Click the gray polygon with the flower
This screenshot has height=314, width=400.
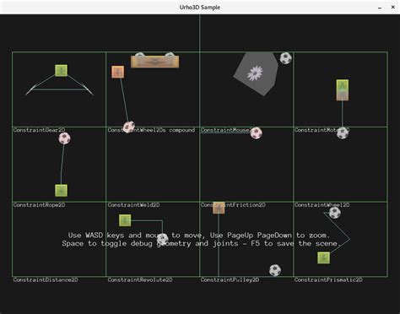pos(256,73)
